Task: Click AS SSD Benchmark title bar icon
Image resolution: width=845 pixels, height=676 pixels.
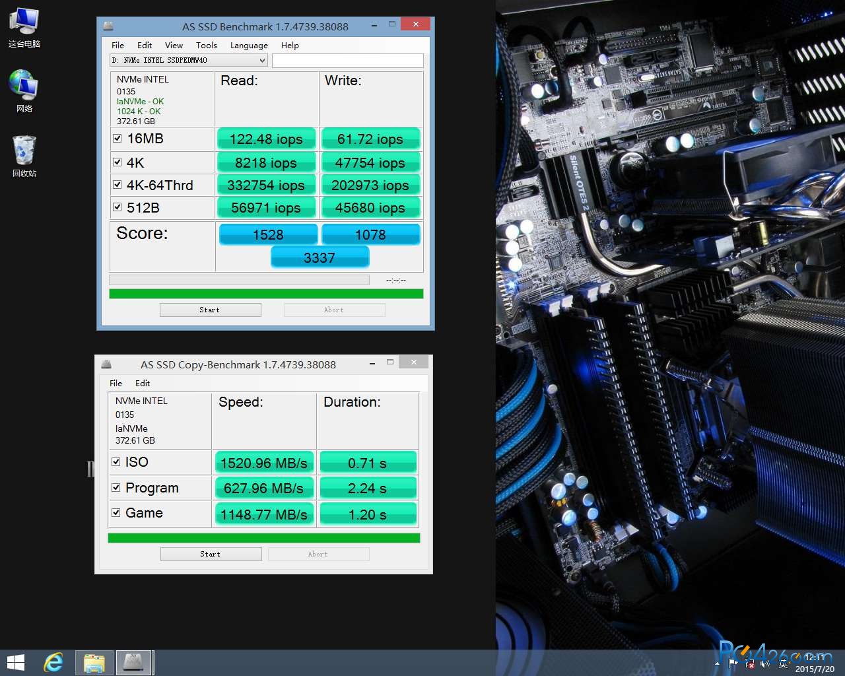Action: (108, 26)
